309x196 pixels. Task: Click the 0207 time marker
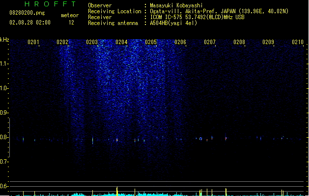(x=210, y=42)
